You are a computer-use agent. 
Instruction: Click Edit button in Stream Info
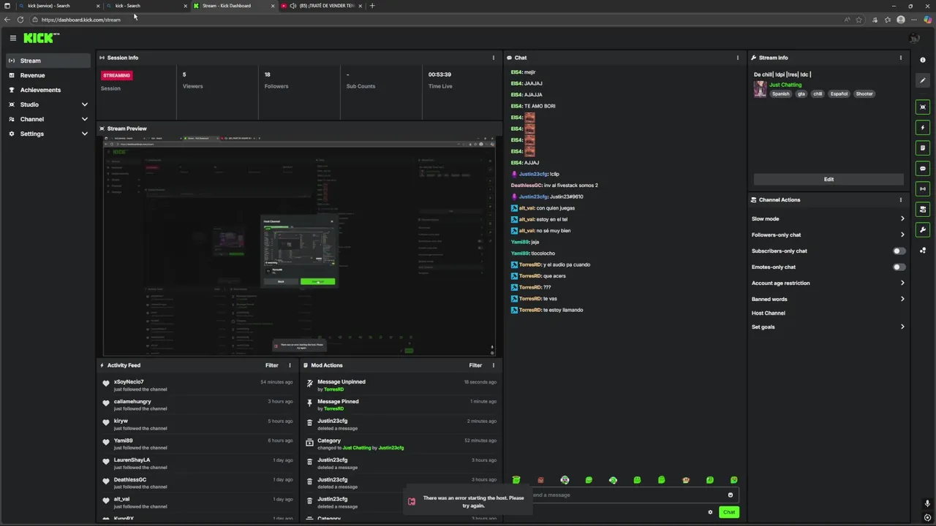point(829,179)
